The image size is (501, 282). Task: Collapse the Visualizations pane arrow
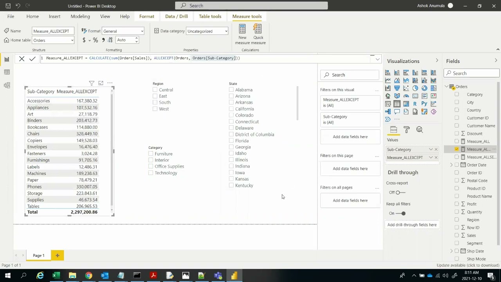point(437,61)
